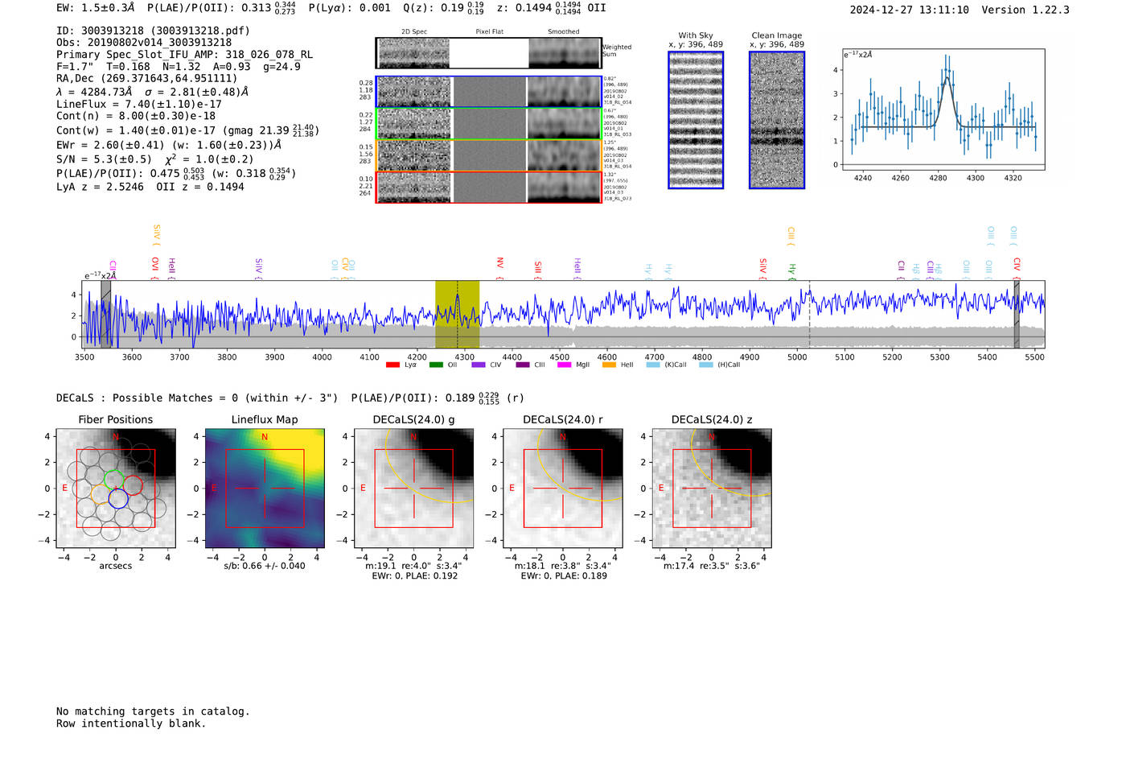Click the EWr: 0, PLAE: 0.189 caption

(563, 575)
